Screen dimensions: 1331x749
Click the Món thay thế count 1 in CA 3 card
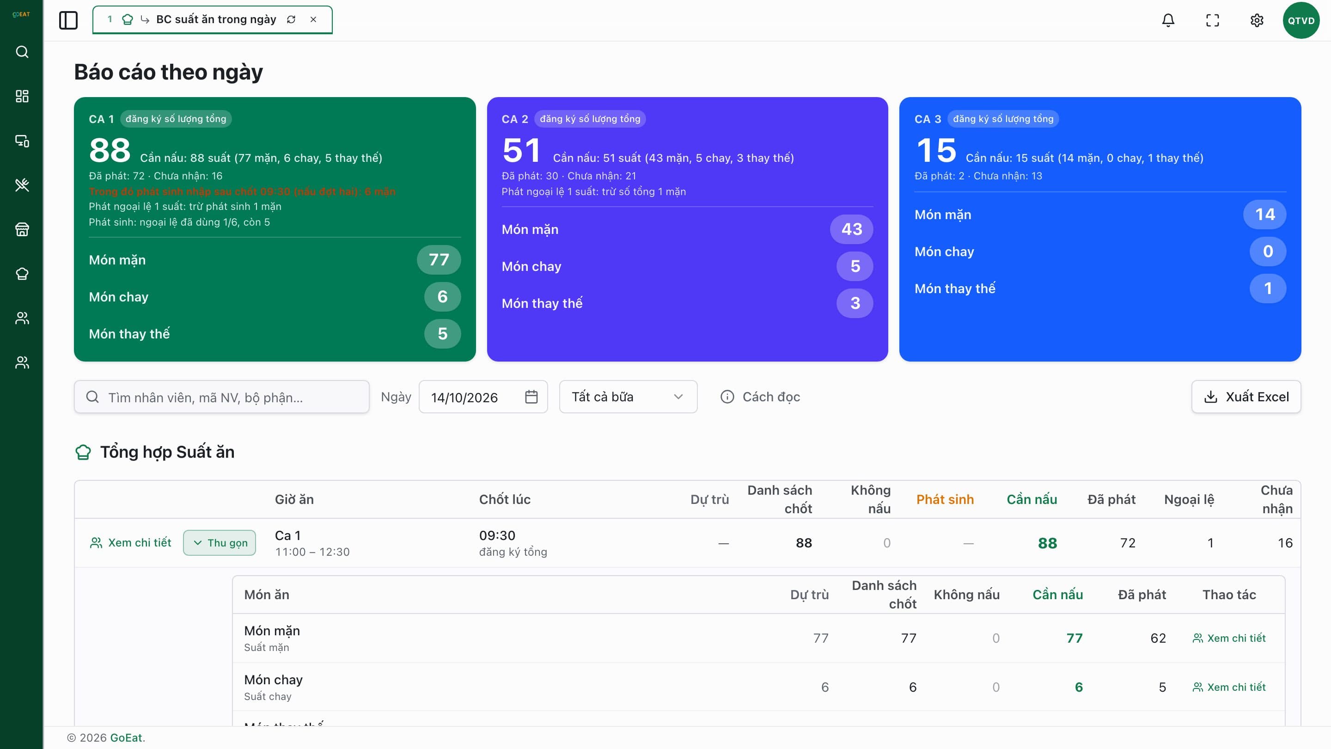pos(1268,289)
